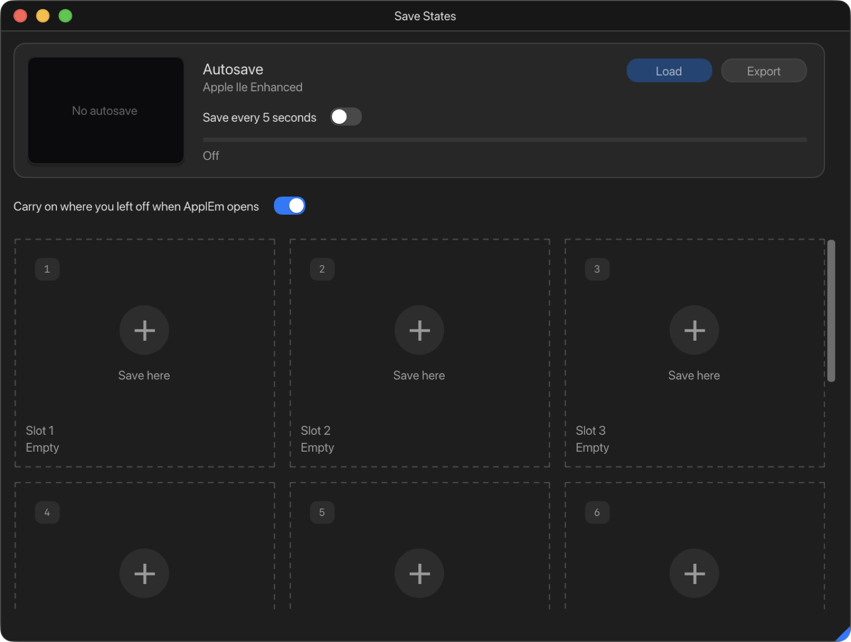Click the plus icon in slot 4
Screen dimensions: 851x642
tap(144, 573)
